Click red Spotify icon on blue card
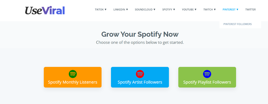This screenshot has height=104, width=268. pyautogui.click(x=140, y=74)
